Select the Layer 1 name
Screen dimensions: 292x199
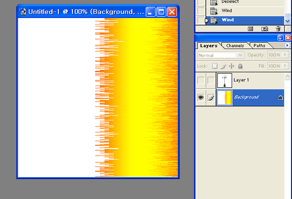241,80
